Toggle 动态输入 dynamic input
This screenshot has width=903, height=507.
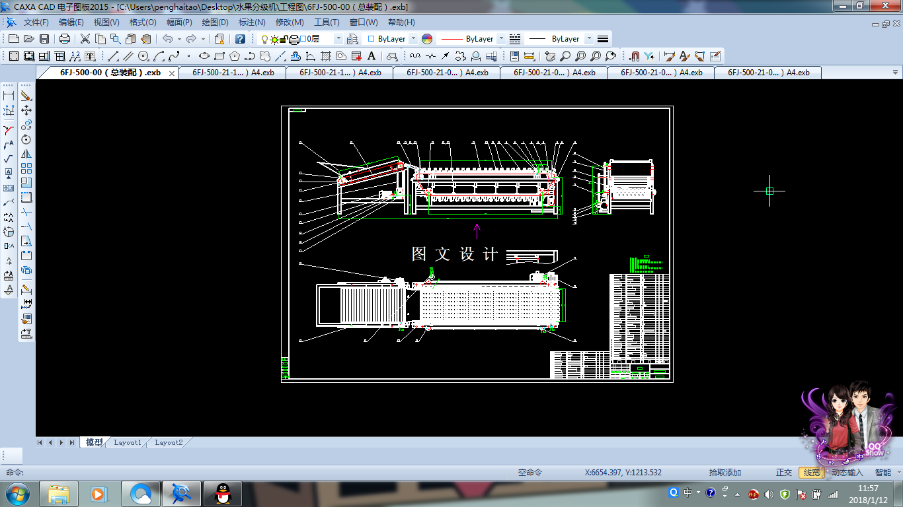[x=847, y=473]
